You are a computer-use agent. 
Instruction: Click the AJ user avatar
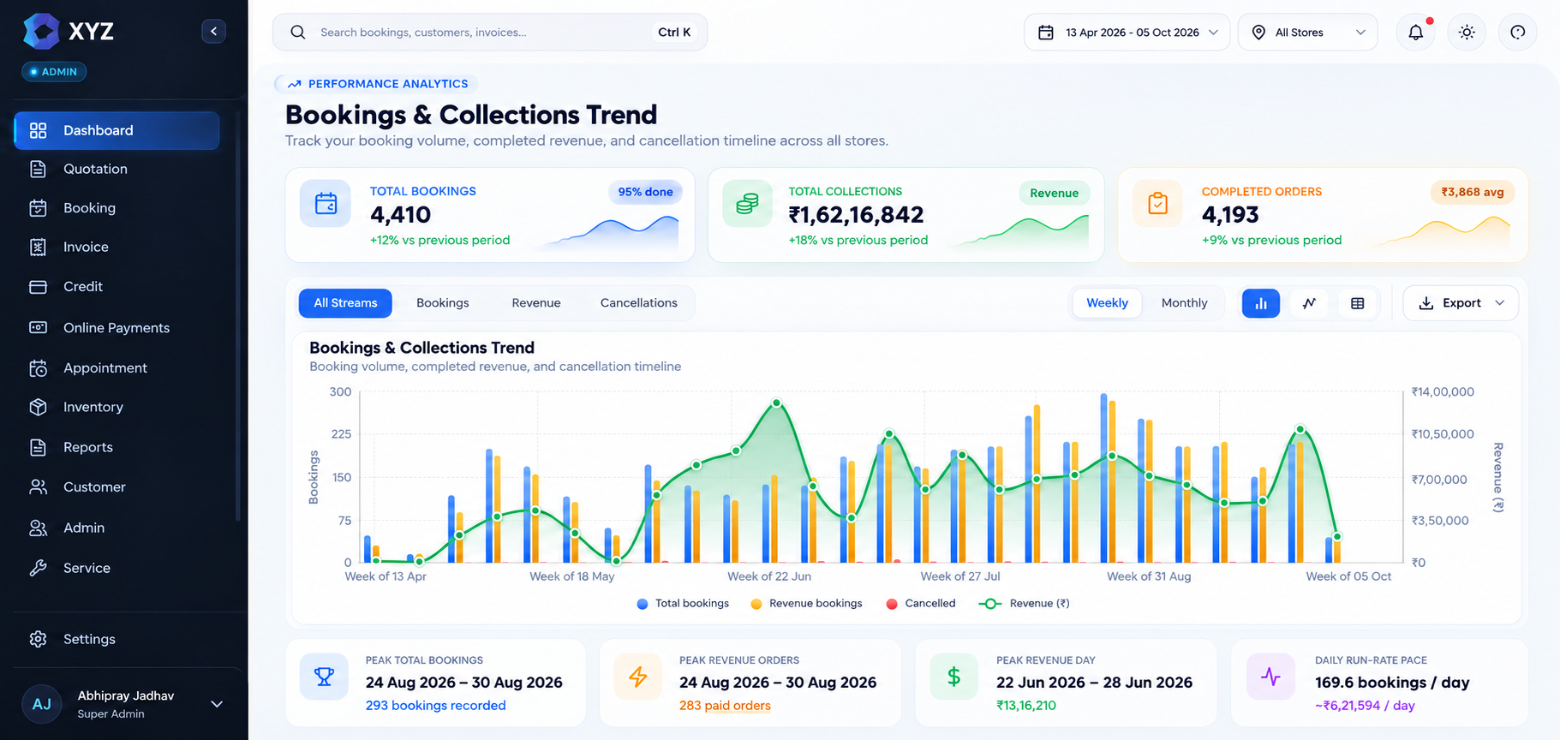pyautogui.click(x=41, y=704)
